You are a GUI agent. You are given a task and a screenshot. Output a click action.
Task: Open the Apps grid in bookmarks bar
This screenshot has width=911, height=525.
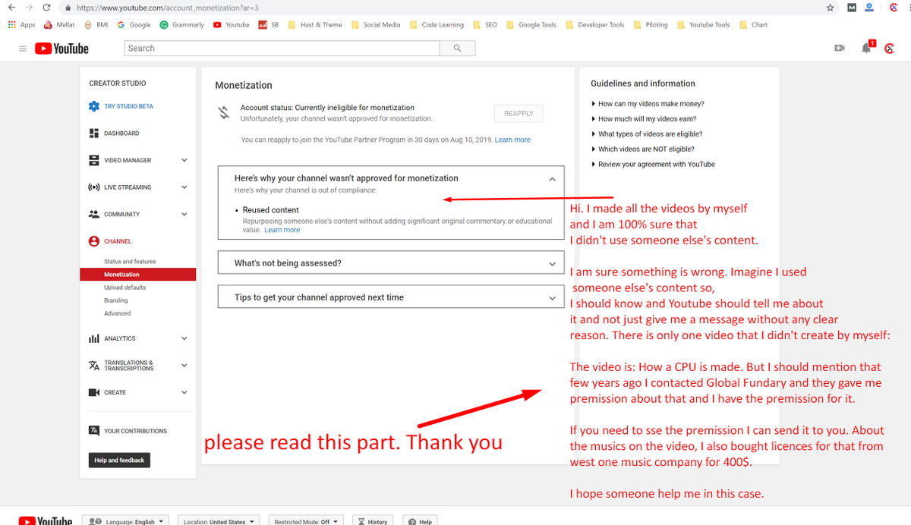tap(21, 24)
